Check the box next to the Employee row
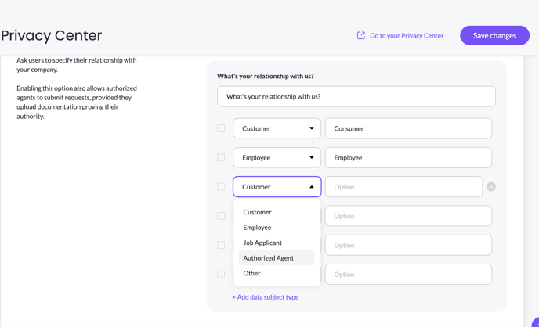 221,157
